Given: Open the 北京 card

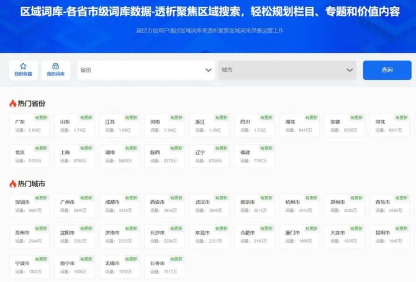Looking at the screenshot, I should coord(29,156).
